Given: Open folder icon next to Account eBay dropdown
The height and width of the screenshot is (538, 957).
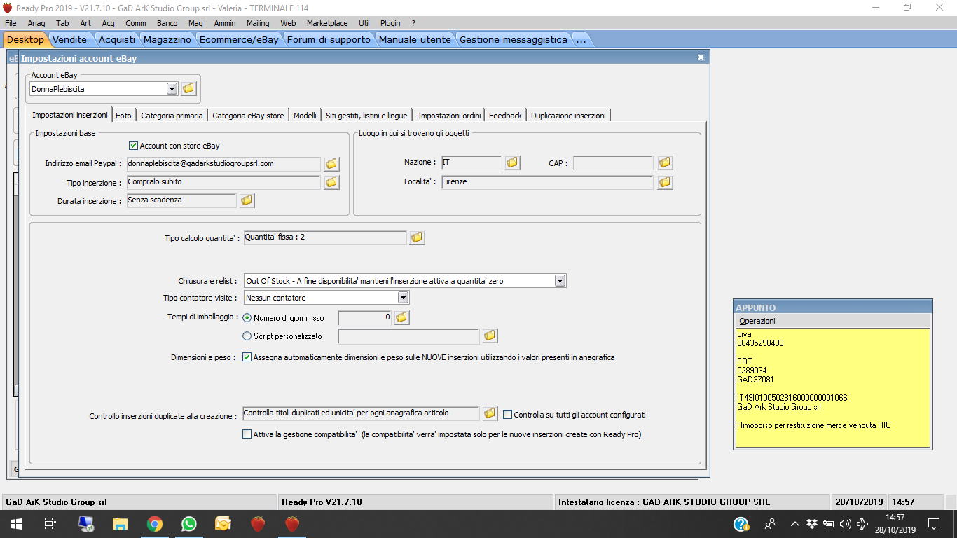Looking at the screenshot, I should 189,89.
